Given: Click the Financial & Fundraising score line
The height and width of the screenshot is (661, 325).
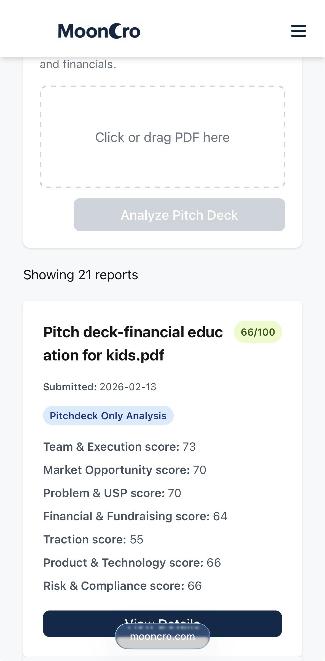Looking at the screenshot, I should 135,516.
